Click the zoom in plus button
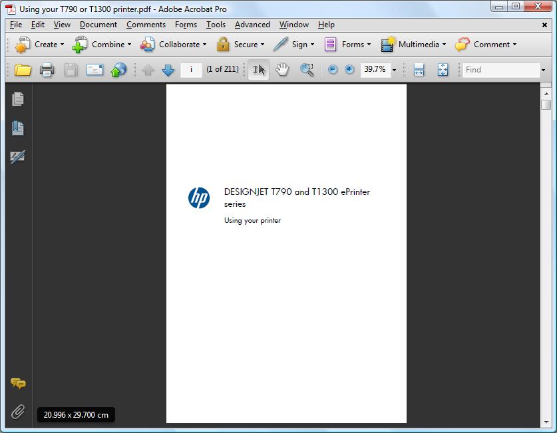The image size is (557, 433). pyautogui.click(x=349, y=70)
